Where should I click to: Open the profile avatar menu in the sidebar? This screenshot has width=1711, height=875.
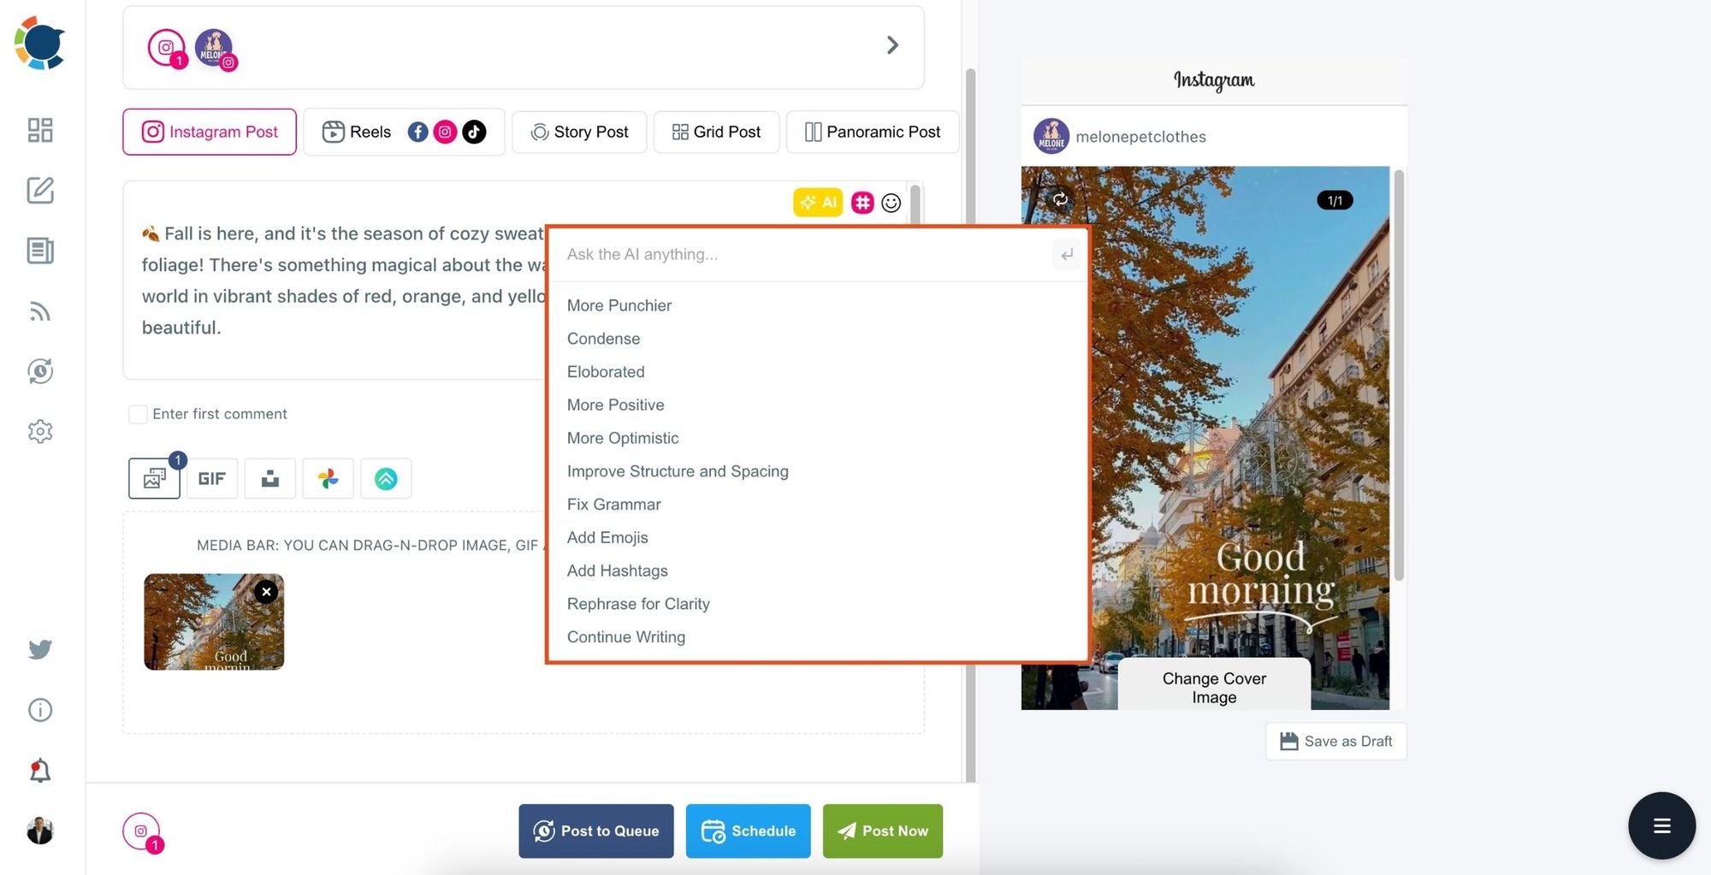point(39,830)
